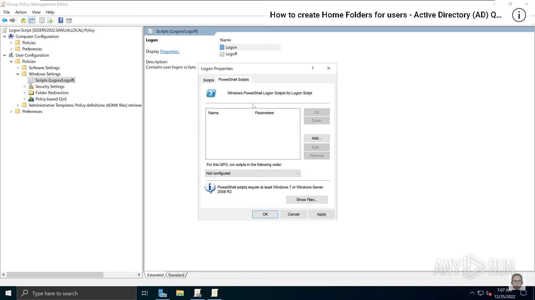
Task: Expand Policies under Computer Configuration
Action: pyautogui.click(x=11, y=42)
